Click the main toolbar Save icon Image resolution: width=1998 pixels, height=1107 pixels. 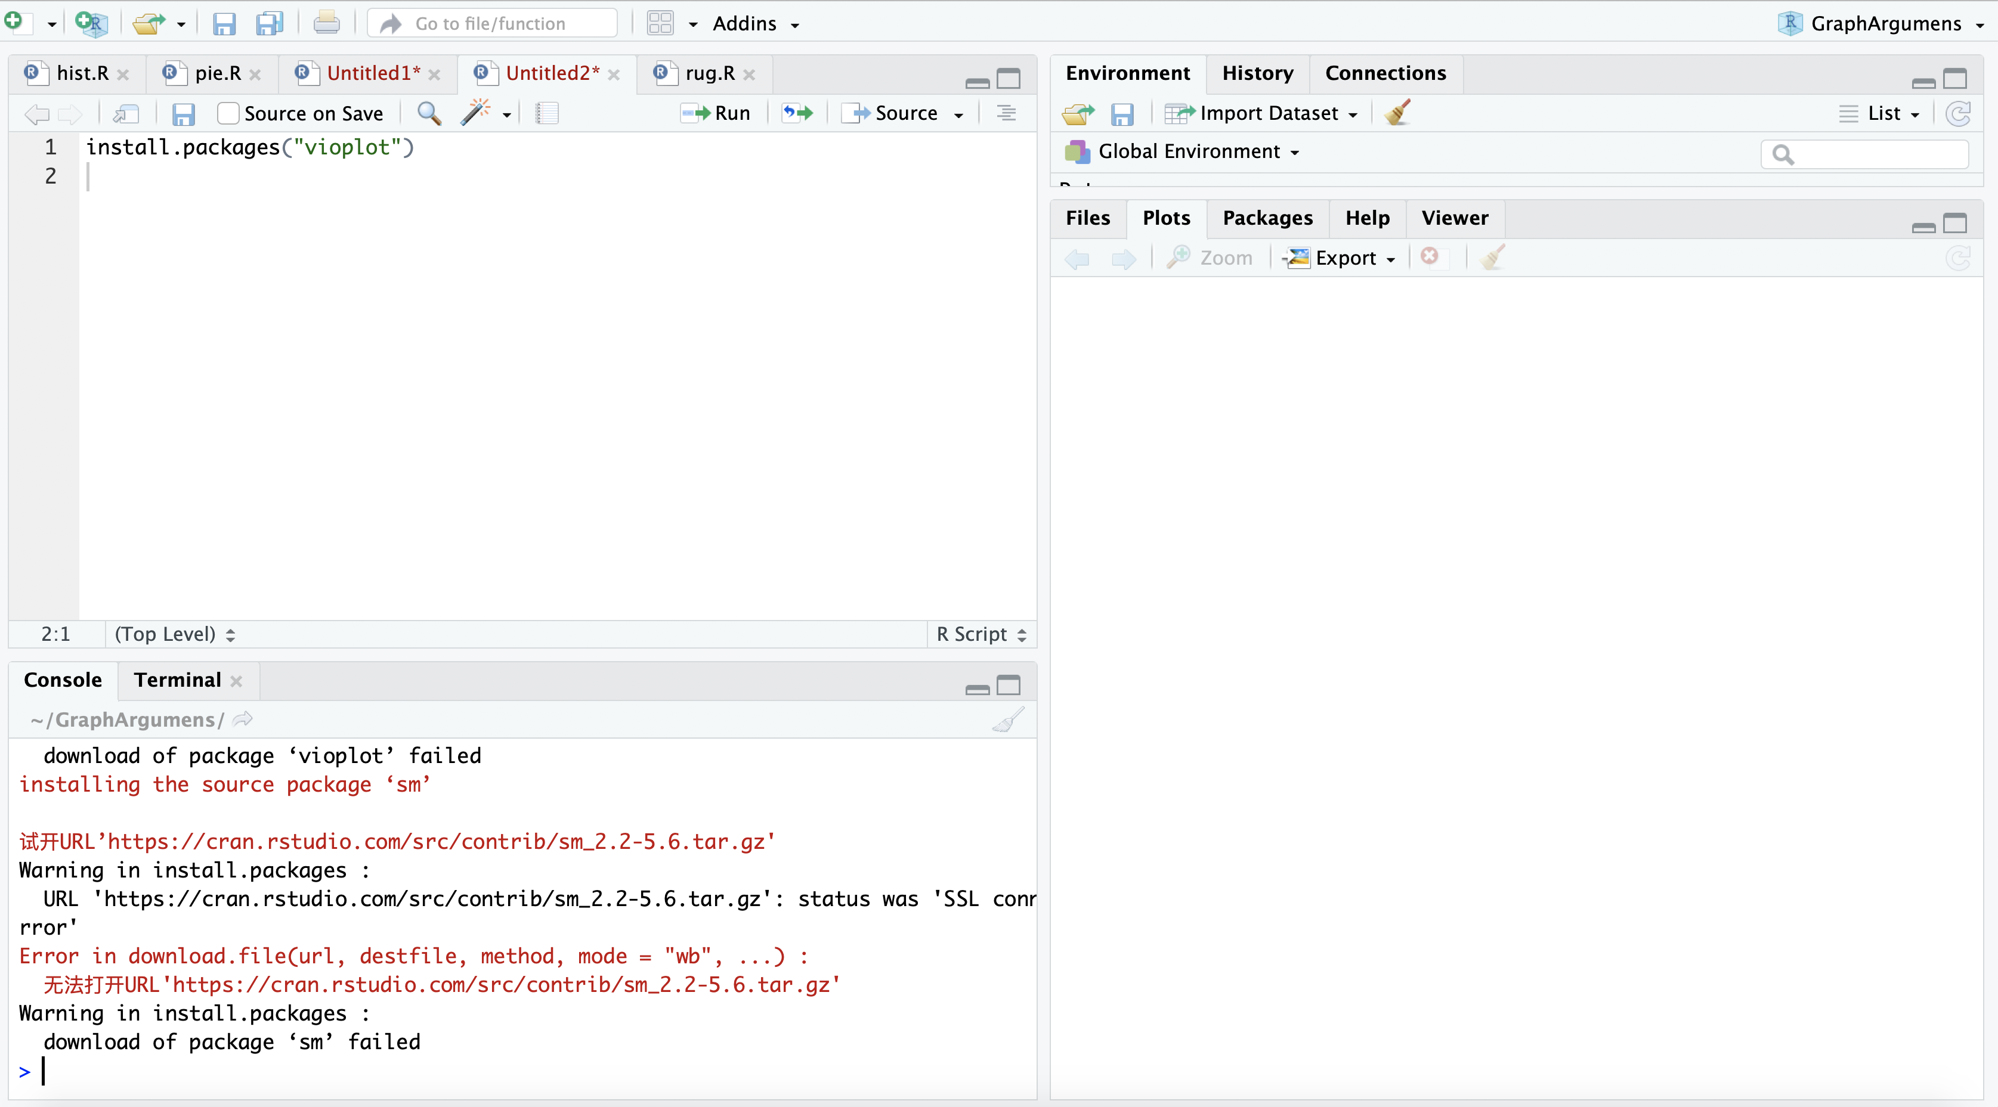click(x=224, y=24)
